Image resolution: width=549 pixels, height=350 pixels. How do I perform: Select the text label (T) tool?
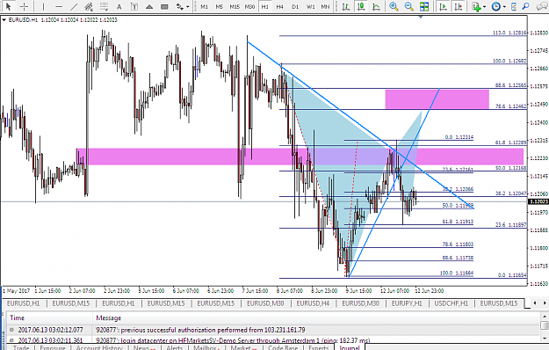[x=134, y=6]
